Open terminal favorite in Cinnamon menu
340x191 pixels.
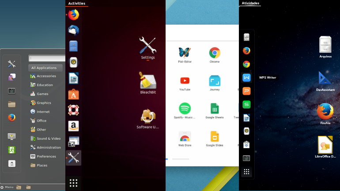tap(11, 91)
